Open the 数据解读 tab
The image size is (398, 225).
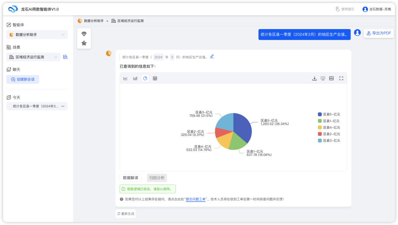[x=130, y=178]
